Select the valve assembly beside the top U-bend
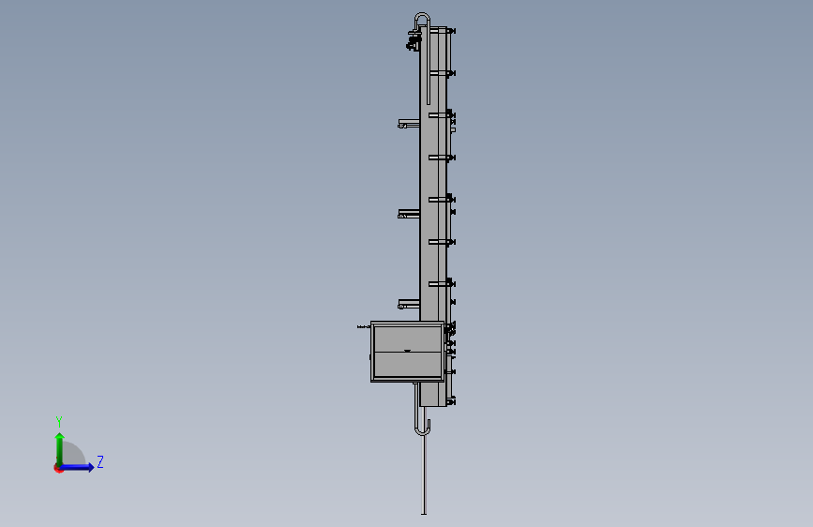The height and width of the screenshot is (527, 813). tap(414, 41)
